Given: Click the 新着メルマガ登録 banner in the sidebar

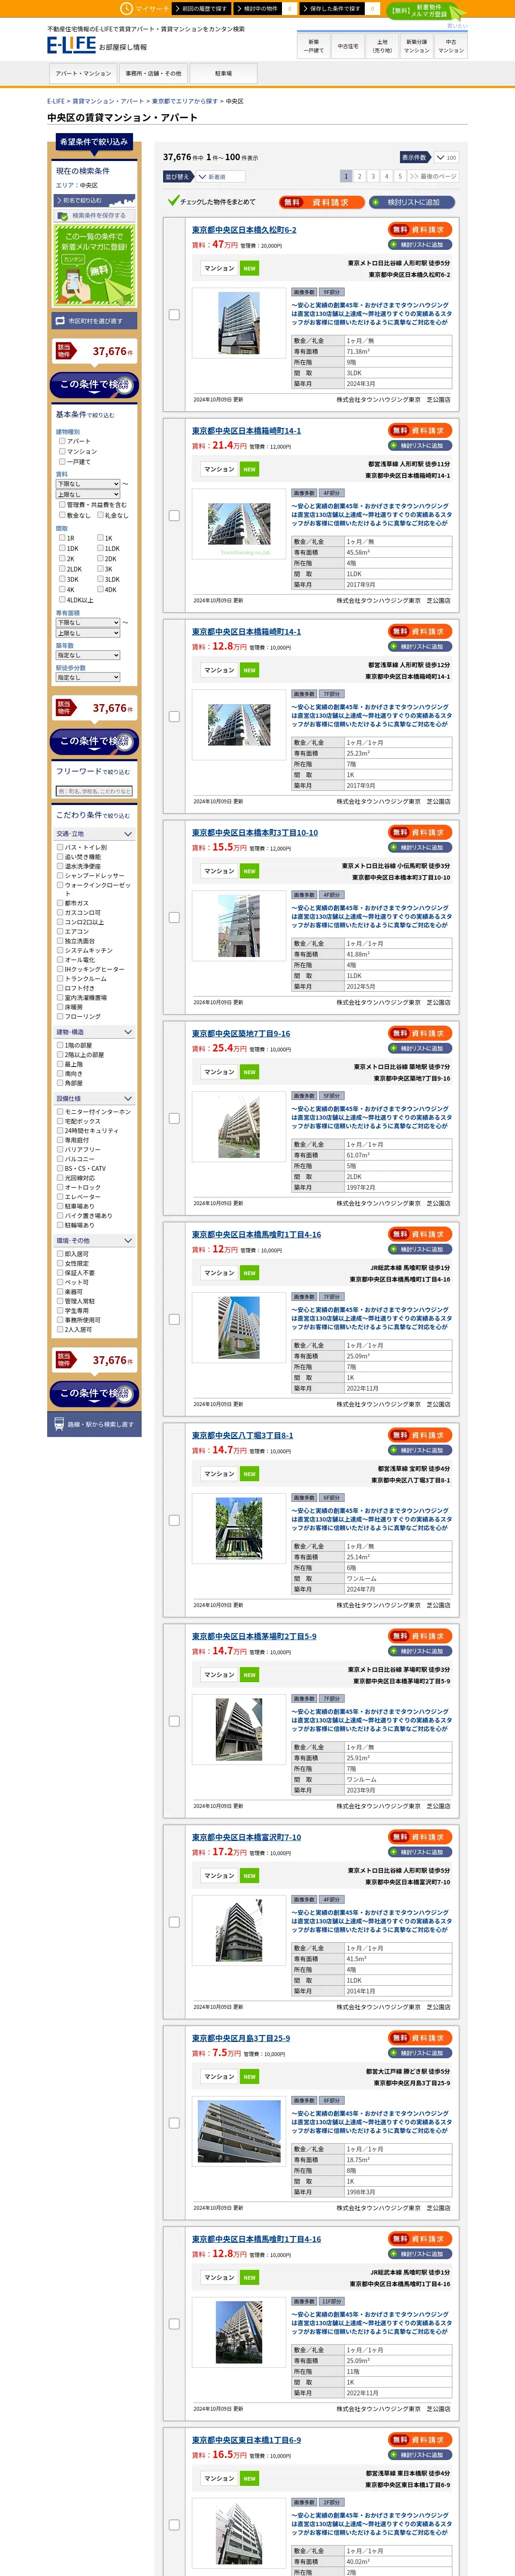Looking at the screenshot, I should (x=94, y=266).
